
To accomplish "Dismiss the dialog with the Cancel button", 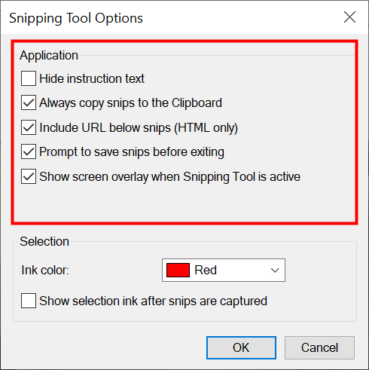I will pyautogui.click(x=319, y=347).
